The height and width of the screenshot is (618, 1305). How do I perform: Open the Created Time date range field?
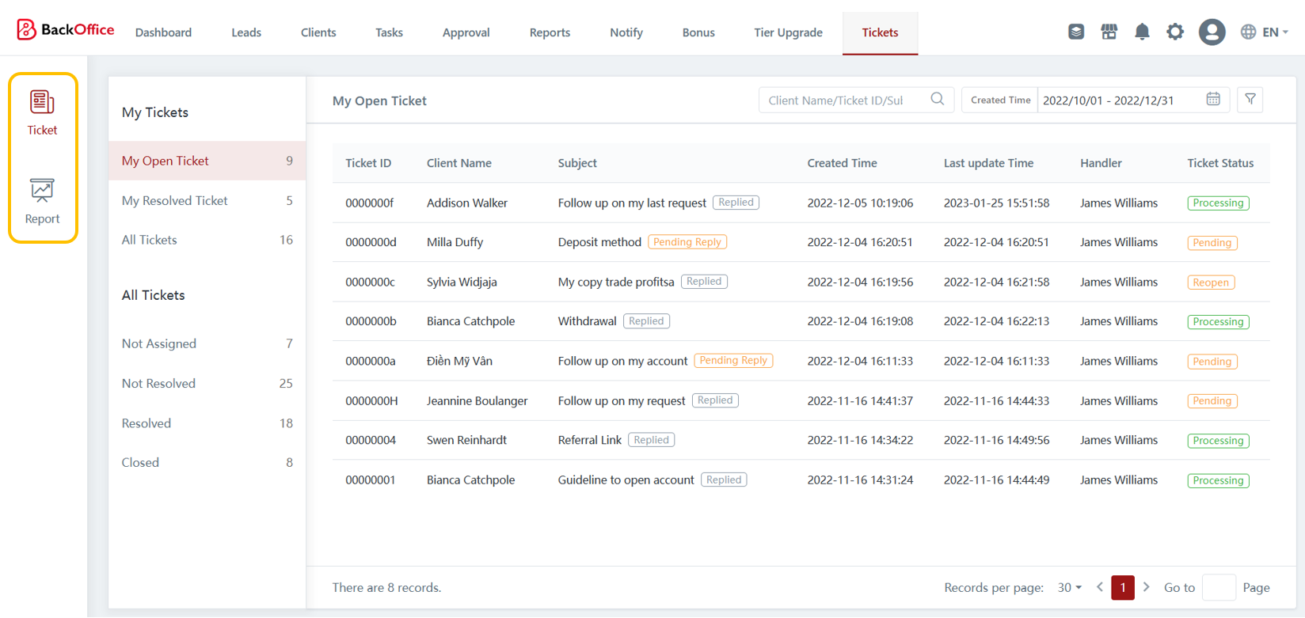pos(1118,100)
